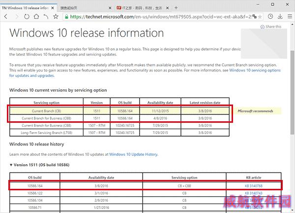Viewport: 295px width, 213px height.
Task: Click the forward navigation arrow
Action: [17, 17]
